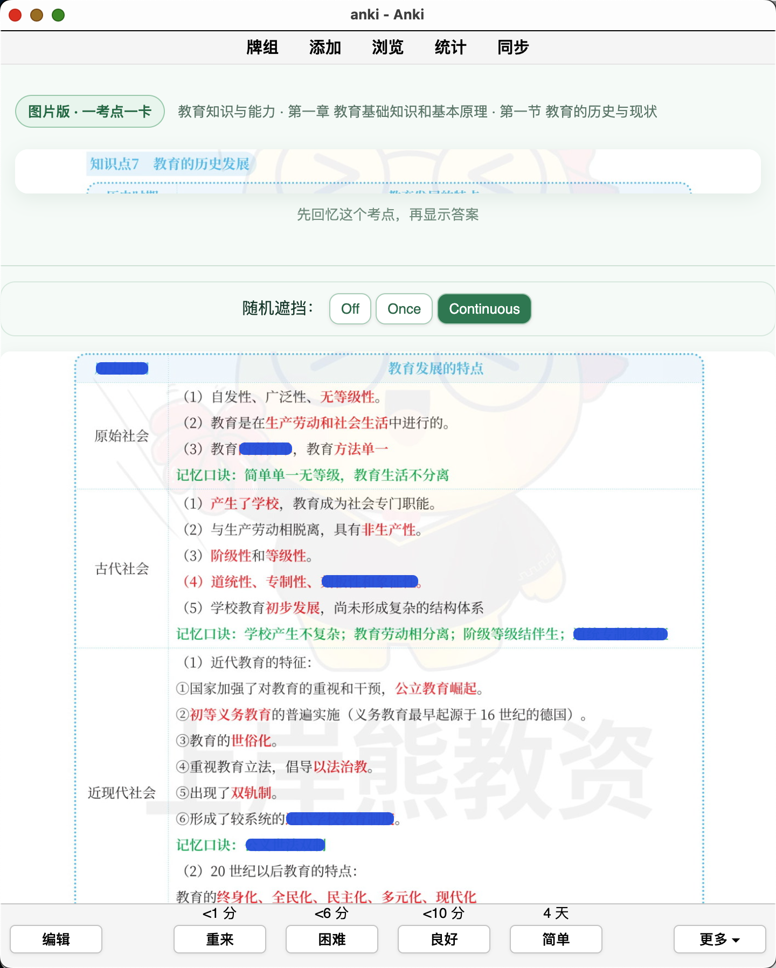Rate the card 简单
This screenshot has height=968, width=776.
(x=556, y=939)
